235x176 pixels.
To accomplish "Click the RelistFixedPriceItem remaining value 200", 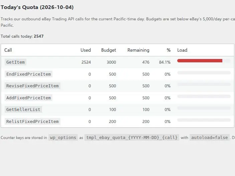I will pos(146,122).
